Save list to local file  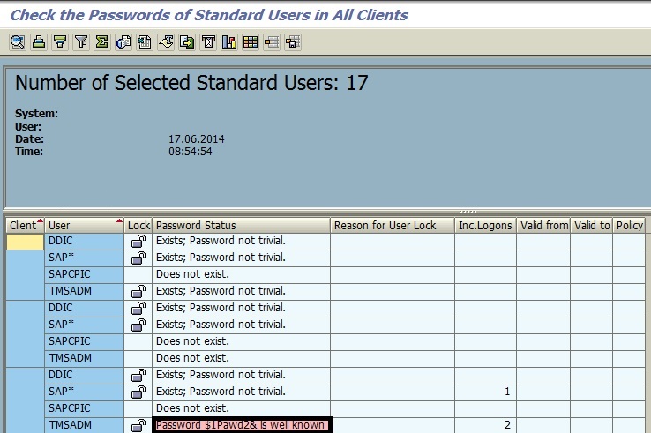pos(187,42)
